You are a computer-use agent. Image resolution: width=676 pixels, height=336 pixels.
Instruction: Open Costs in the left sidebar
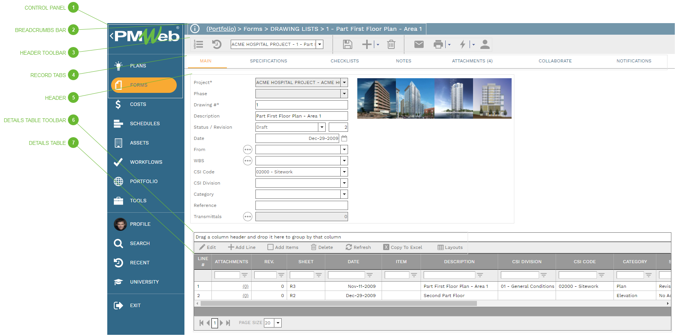(138, 104)
